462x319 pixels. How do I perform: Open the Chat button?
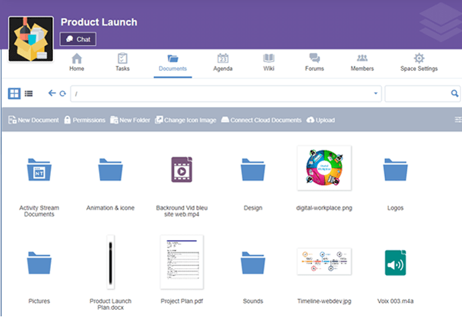(78, 39)
